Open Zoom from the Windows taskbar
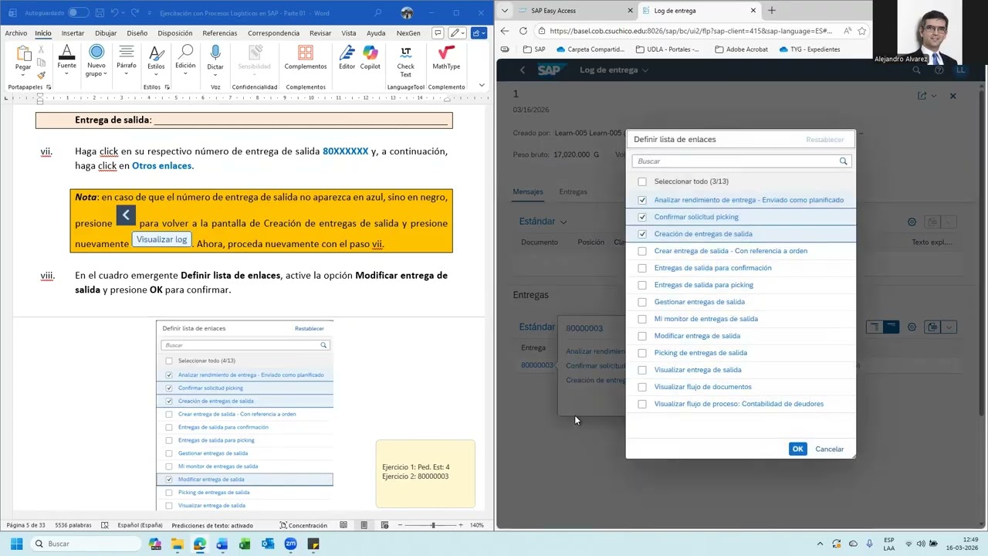This screenshot has width=988, height=556. [x=290, y=544]
